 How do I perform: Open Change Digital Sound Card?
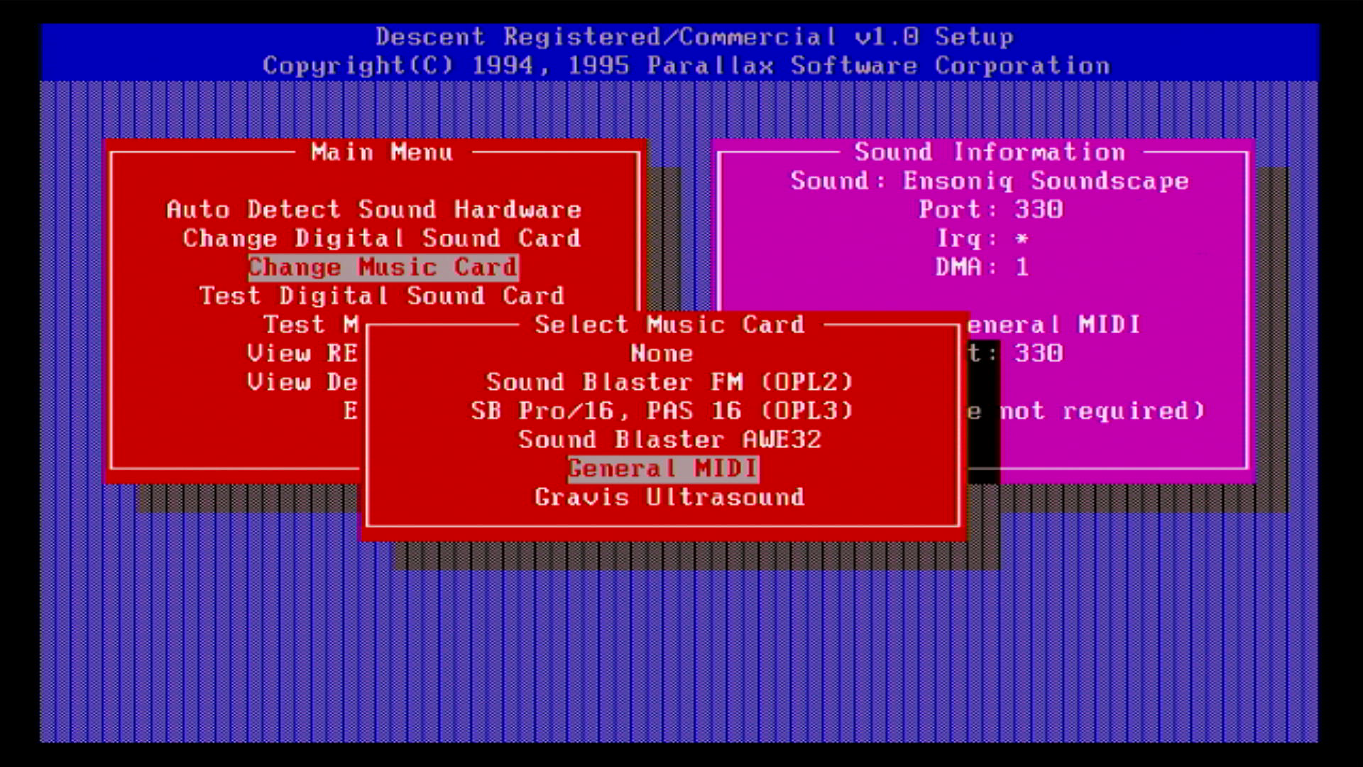click(381, 238)
